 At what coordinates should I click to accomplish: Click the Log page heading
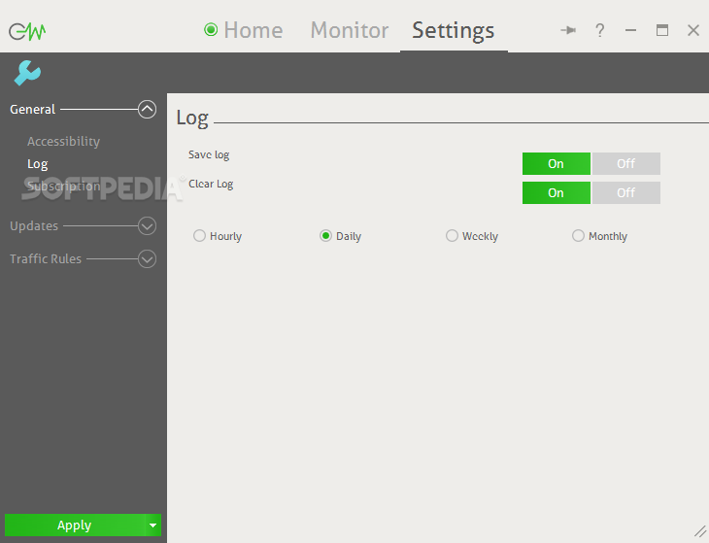click(x=192, y=119)
